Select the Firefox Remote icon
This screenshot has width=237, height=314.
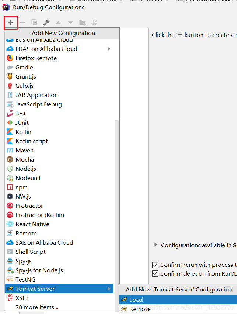pos(10,58)
